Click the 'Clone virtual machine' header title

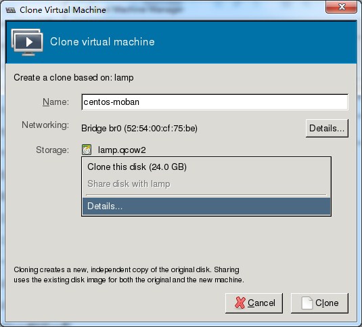(102, 42)
